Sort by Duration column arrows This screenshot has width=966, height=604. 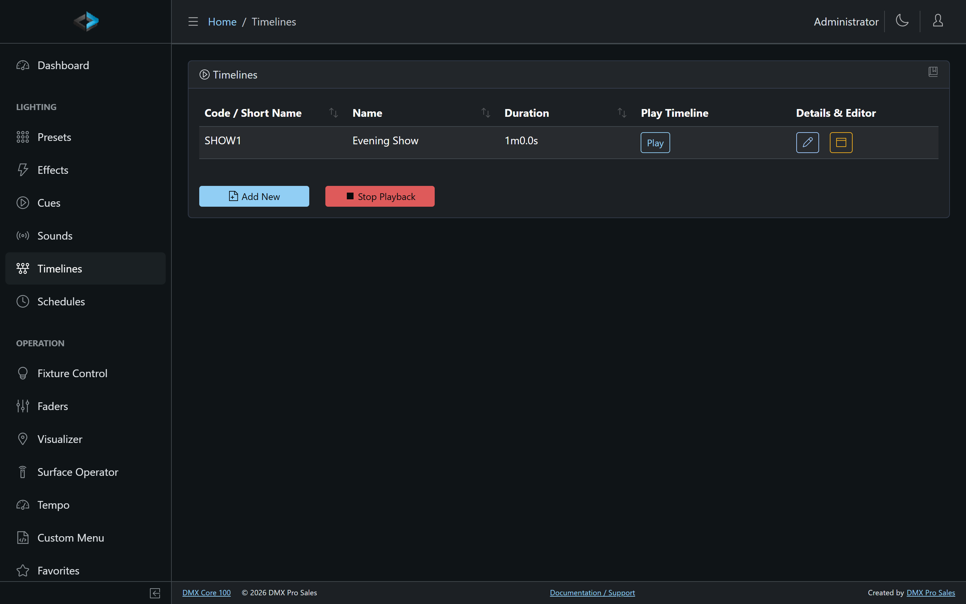[x=622, y=113]
